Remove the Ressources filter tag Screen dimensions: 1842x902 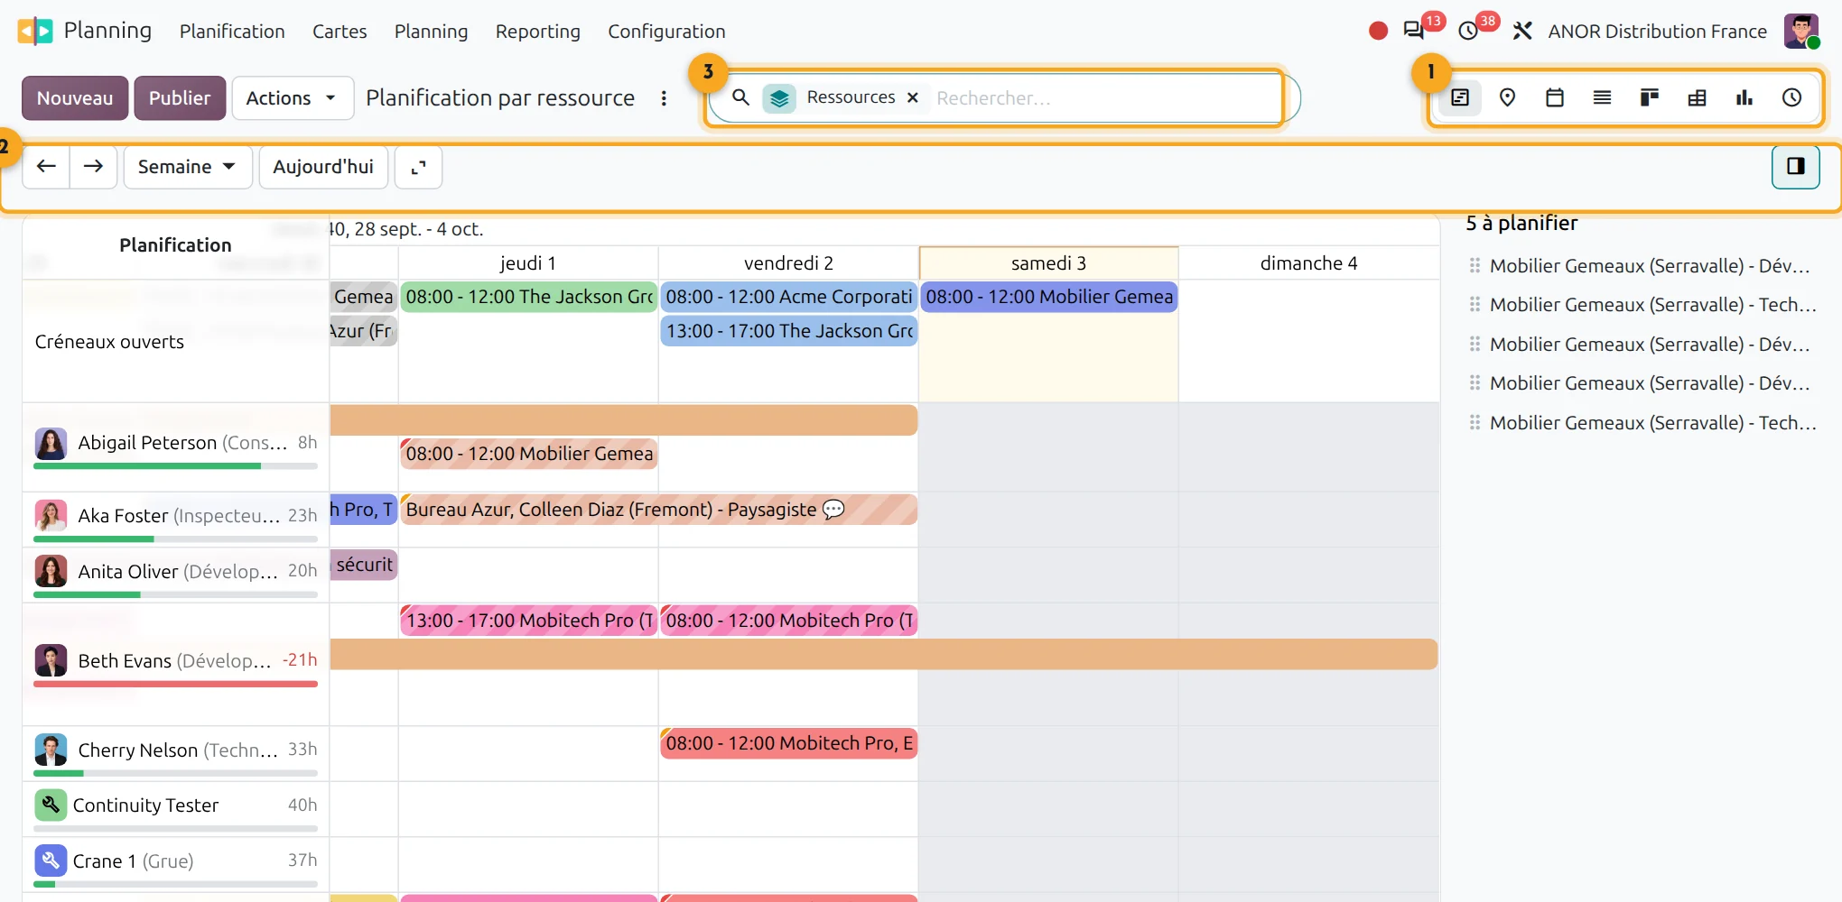coord(913,97)
